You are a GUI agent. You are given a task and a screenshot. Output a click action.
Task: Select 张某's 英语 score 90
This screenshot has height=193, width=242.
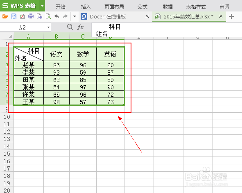pyautogui.click(x=110, y=87)
